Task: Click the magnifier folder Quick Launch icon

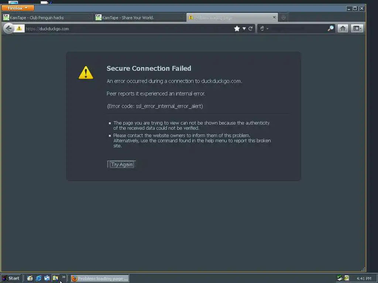Action: (55, 279)
